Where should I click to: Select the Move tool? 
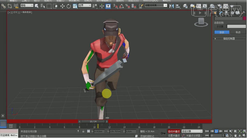62,6
